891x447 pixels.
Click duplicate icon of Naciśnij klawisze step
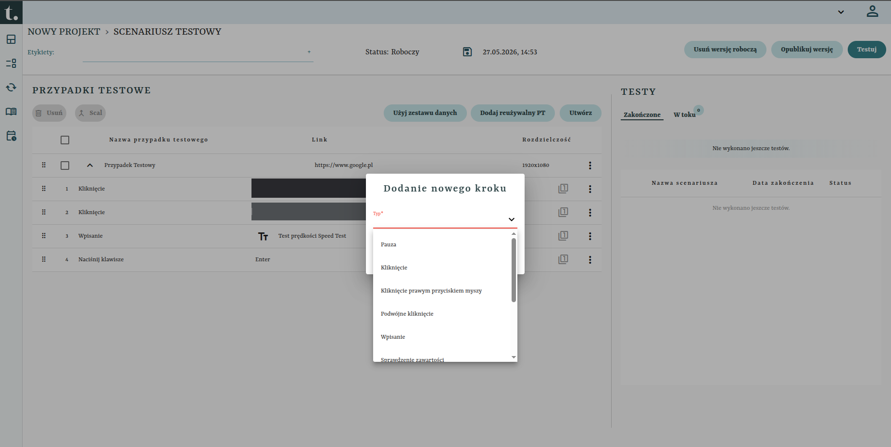(x=563, y=259)
